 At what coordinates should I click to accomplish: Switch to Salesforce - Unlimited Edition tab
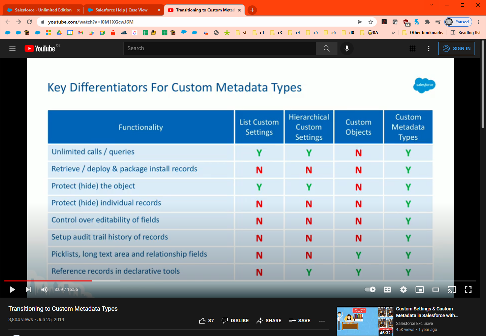tap(43, 10)
